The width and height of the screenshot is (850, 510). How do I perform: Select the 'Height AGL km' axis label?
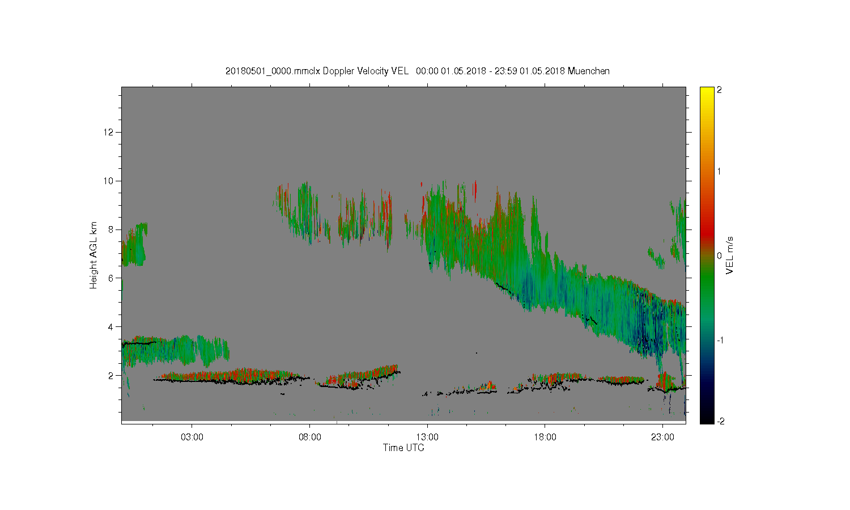click(x=93, y=255)
